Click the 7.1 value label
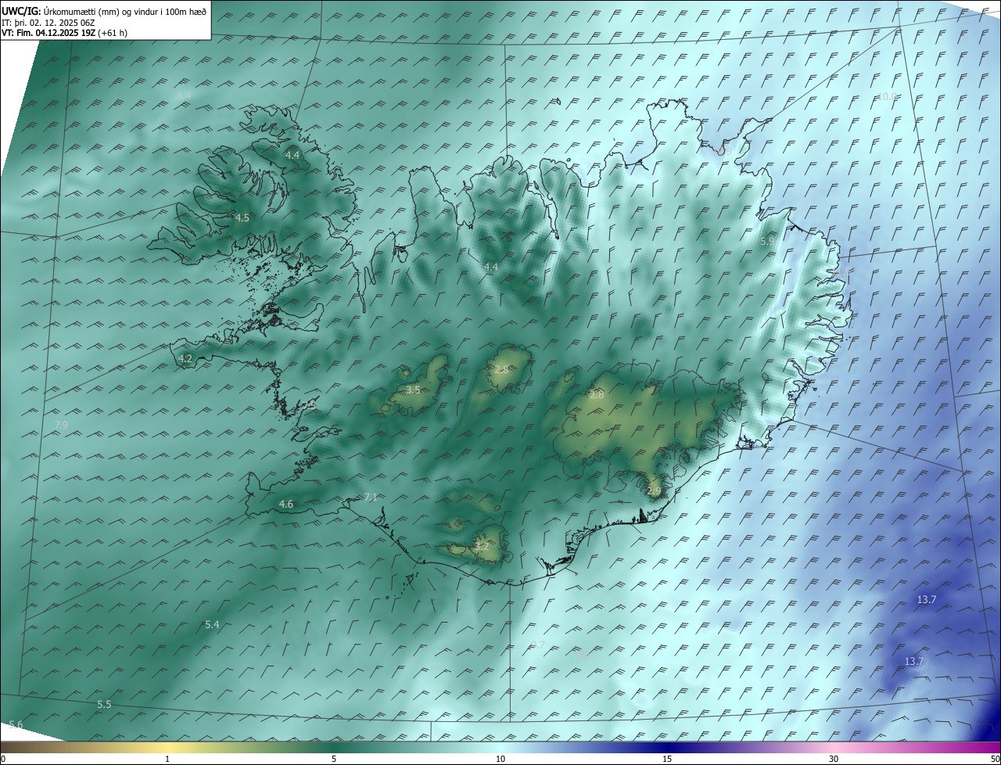Image resolution: width=1001 pixels, height=765 pixels. point(371,497)
